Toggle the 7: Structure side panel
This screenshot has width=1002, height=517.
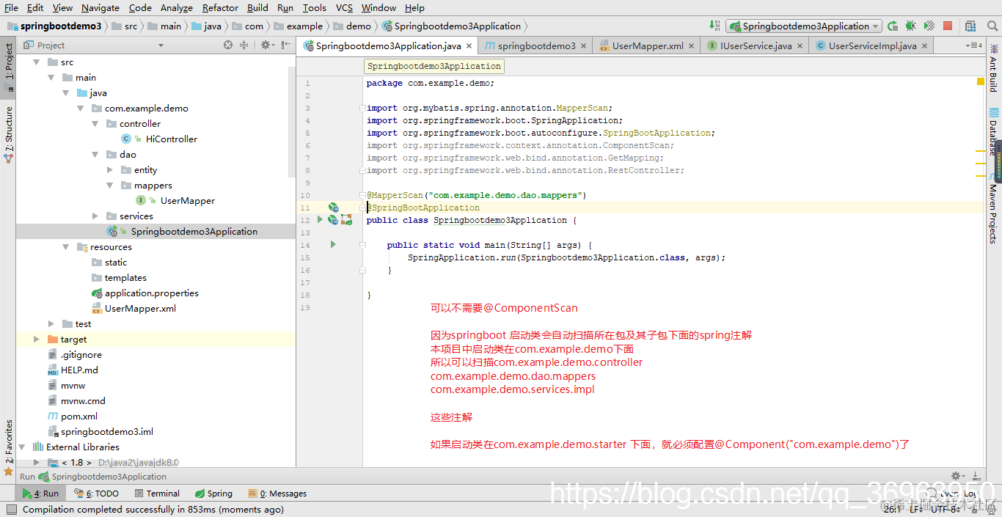pos(9,134)
